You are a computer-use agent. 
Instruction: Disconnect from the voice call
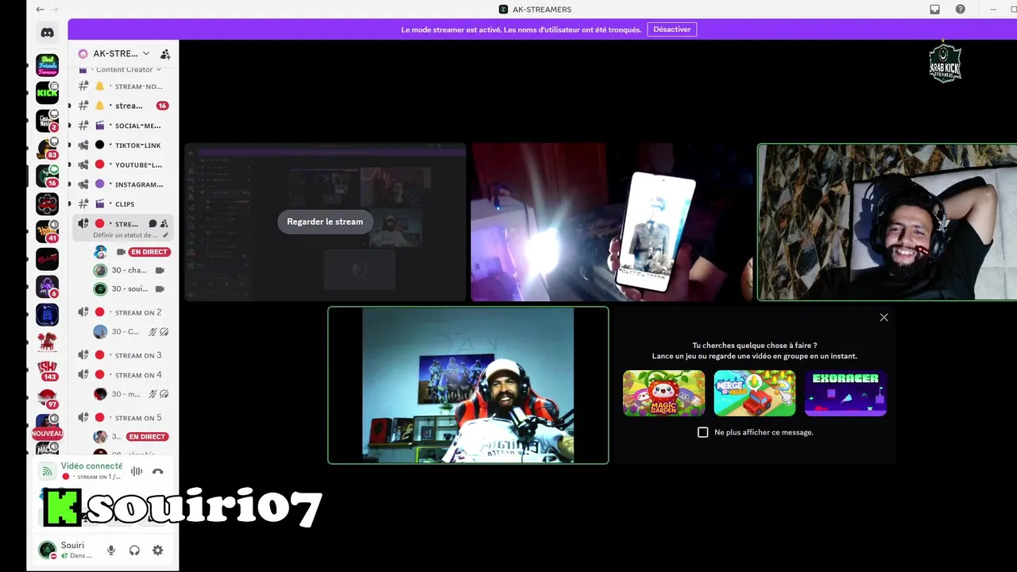pyautogui.click(x=157, y=471)
